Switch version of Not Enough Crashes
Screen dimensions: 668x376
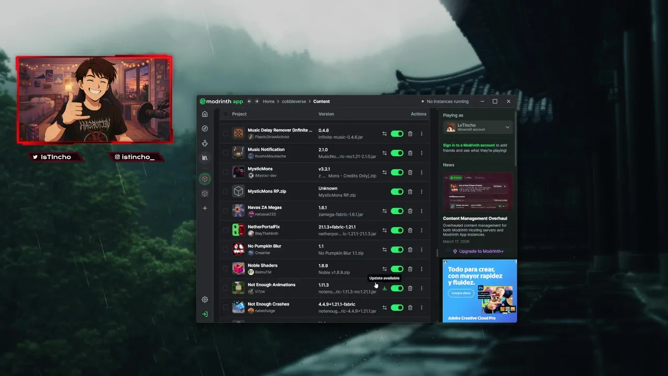tap(385, 308)
